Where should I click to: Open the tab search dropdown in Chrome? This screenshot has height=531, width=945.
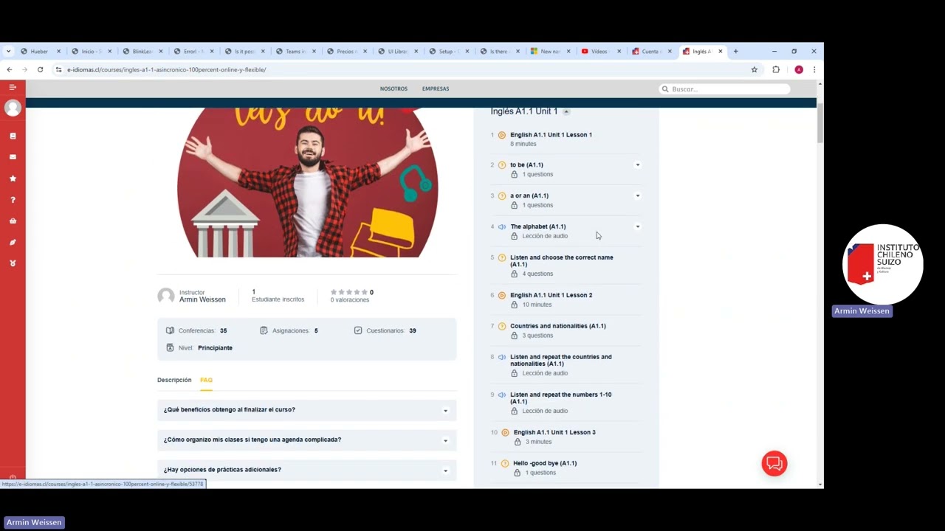[x=8, y=51]
